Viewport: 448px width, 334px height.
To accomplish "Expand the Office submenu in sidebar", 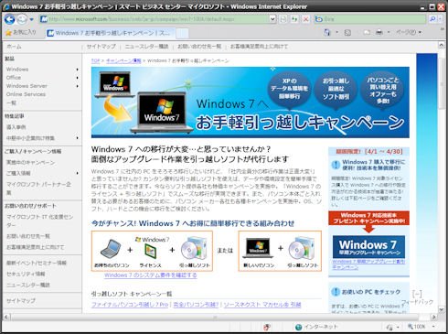I will [77, 78].
